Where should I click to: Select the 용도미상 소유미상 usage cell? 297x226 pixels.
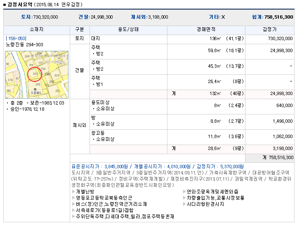click(128, 107)
